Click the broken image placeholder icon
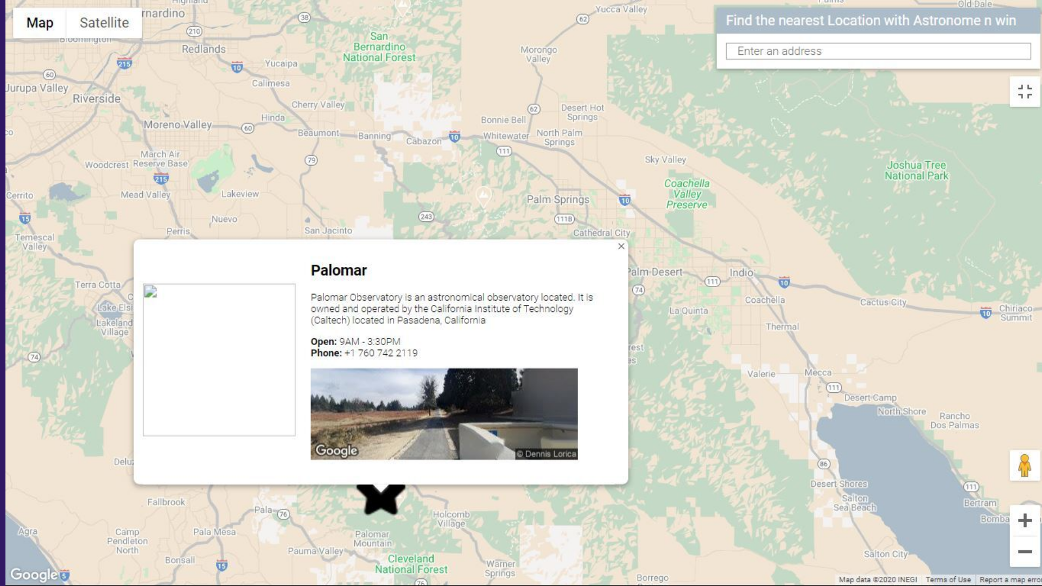 151,292
